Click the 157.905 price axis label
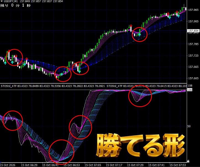 point(193,21)
